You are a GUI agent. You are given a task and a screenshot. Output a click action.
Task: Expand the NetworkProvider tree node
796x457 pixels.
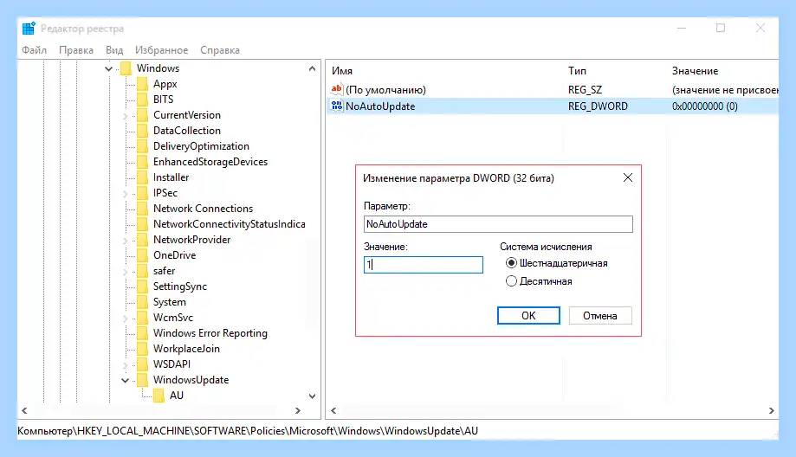[x=126, y=241]
